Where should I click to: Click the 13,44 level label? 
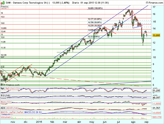[3, 31]
